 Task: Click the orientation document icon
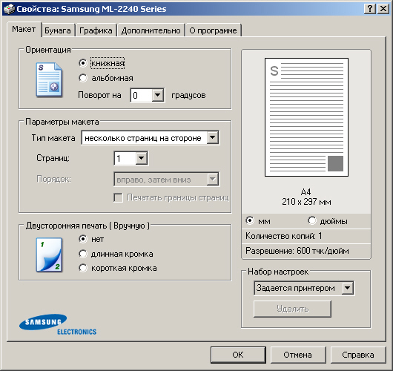point(49,80)
